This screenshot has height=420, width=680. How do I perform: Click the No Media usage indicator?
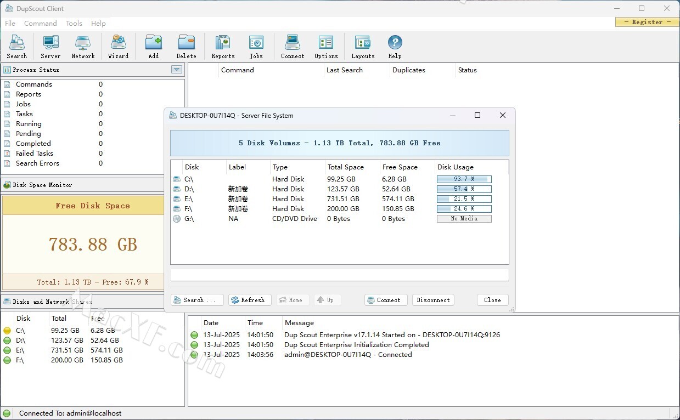(464, 219)
